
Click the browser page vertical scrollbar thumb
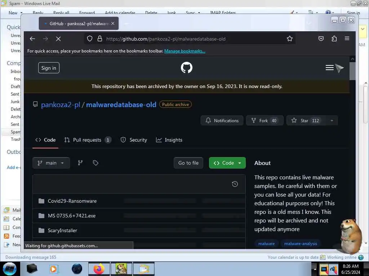(352, 71)
